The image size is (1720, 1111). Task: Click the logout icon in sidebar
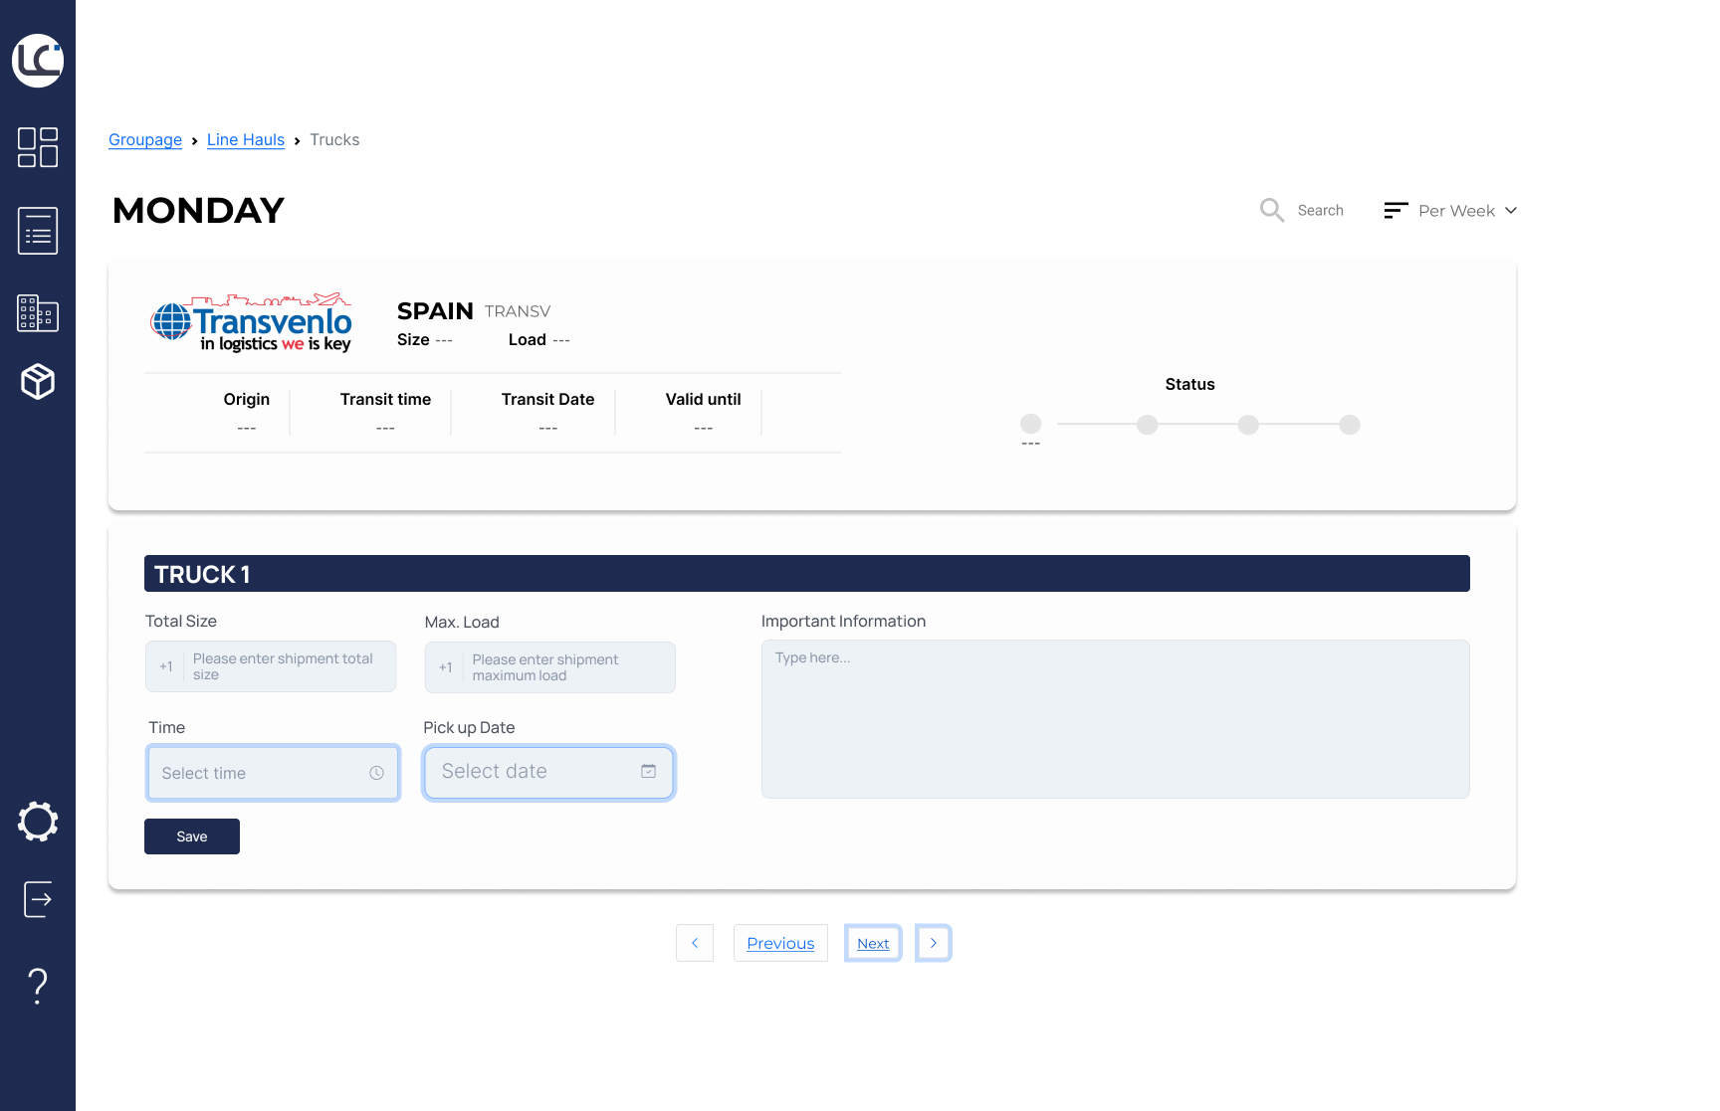(38, 899)
